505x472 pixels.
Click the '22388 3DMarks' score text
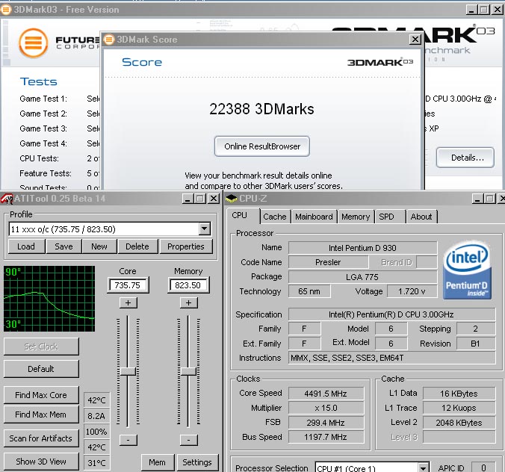[x=262, y=109]
